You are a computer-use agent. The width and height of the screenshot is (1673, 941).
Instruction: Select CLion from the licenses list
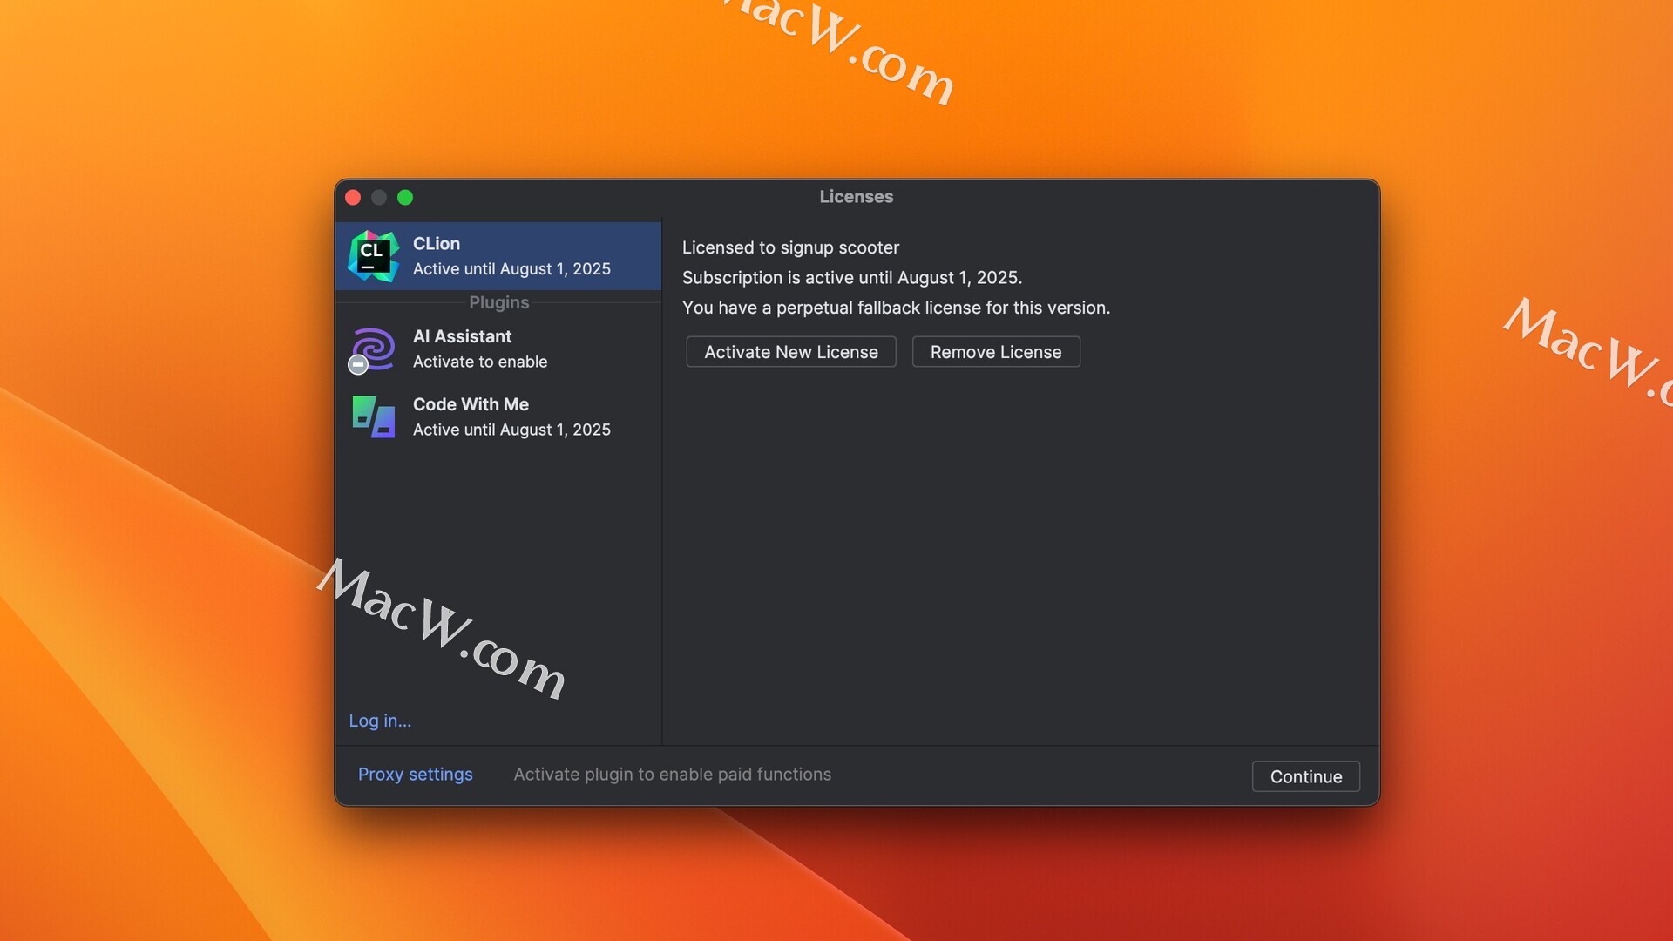(498, 255)
